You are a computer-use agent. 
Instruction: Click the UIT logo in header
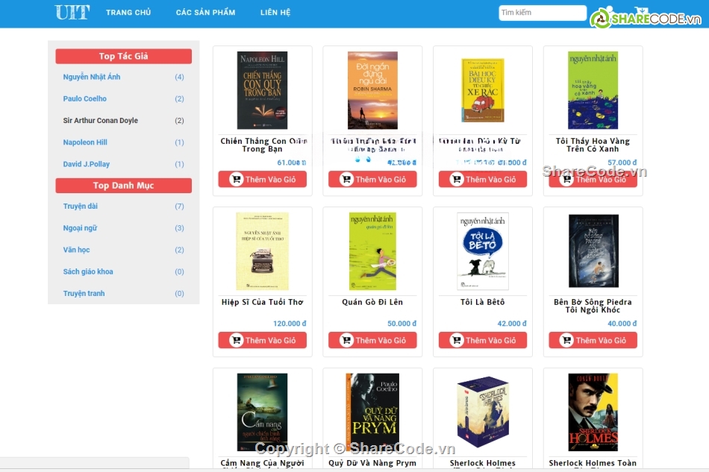72,12
